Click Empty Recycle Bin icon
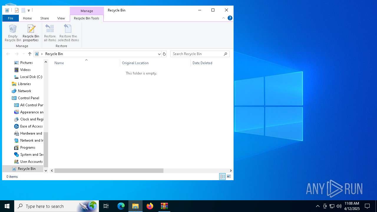This screenshot has height=212, width=377. pos(13,33)
